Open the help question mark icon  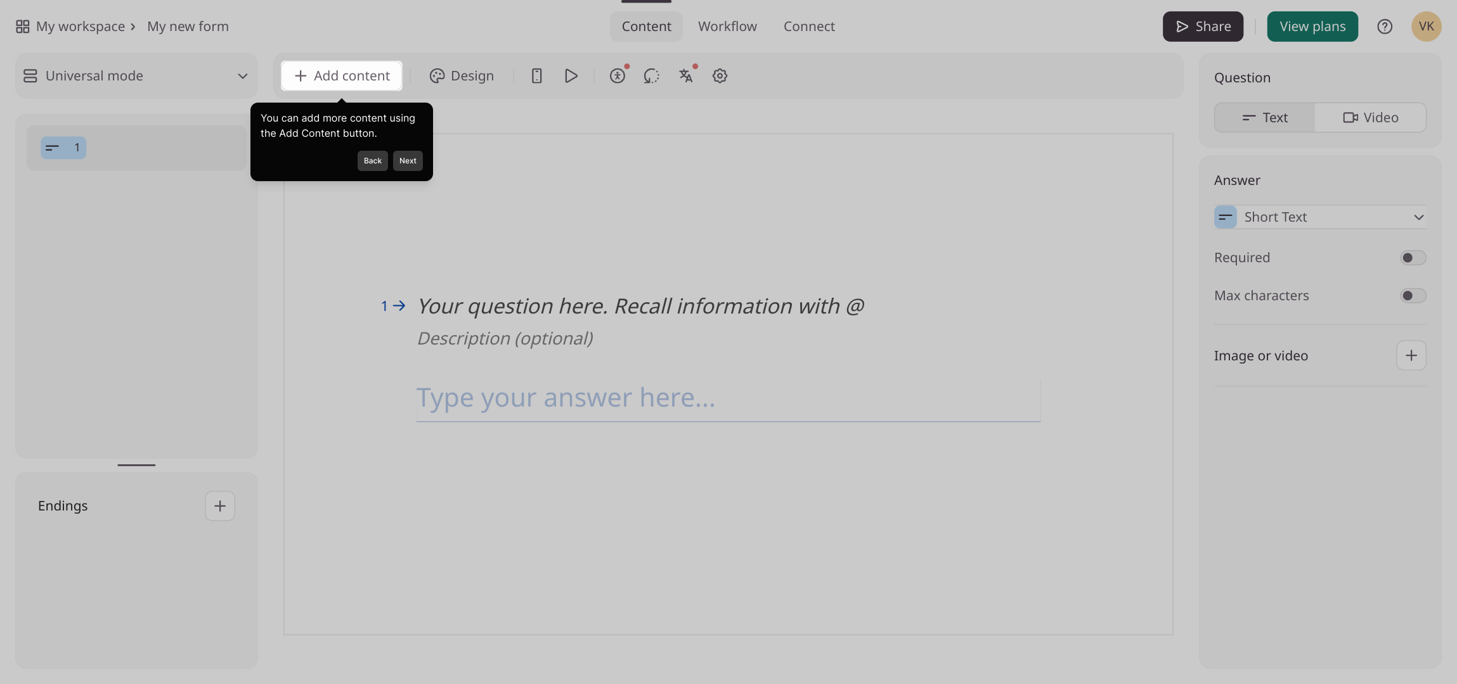point(1385,27)
